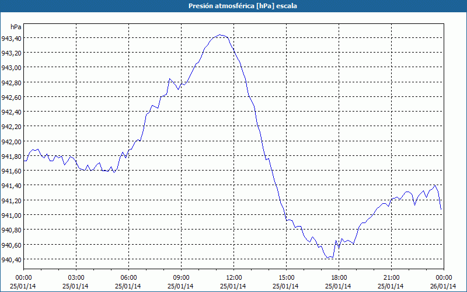Select the 940,40 pressure axis label
This screenshot has height=292, width=467.
(x=11, y=259)
